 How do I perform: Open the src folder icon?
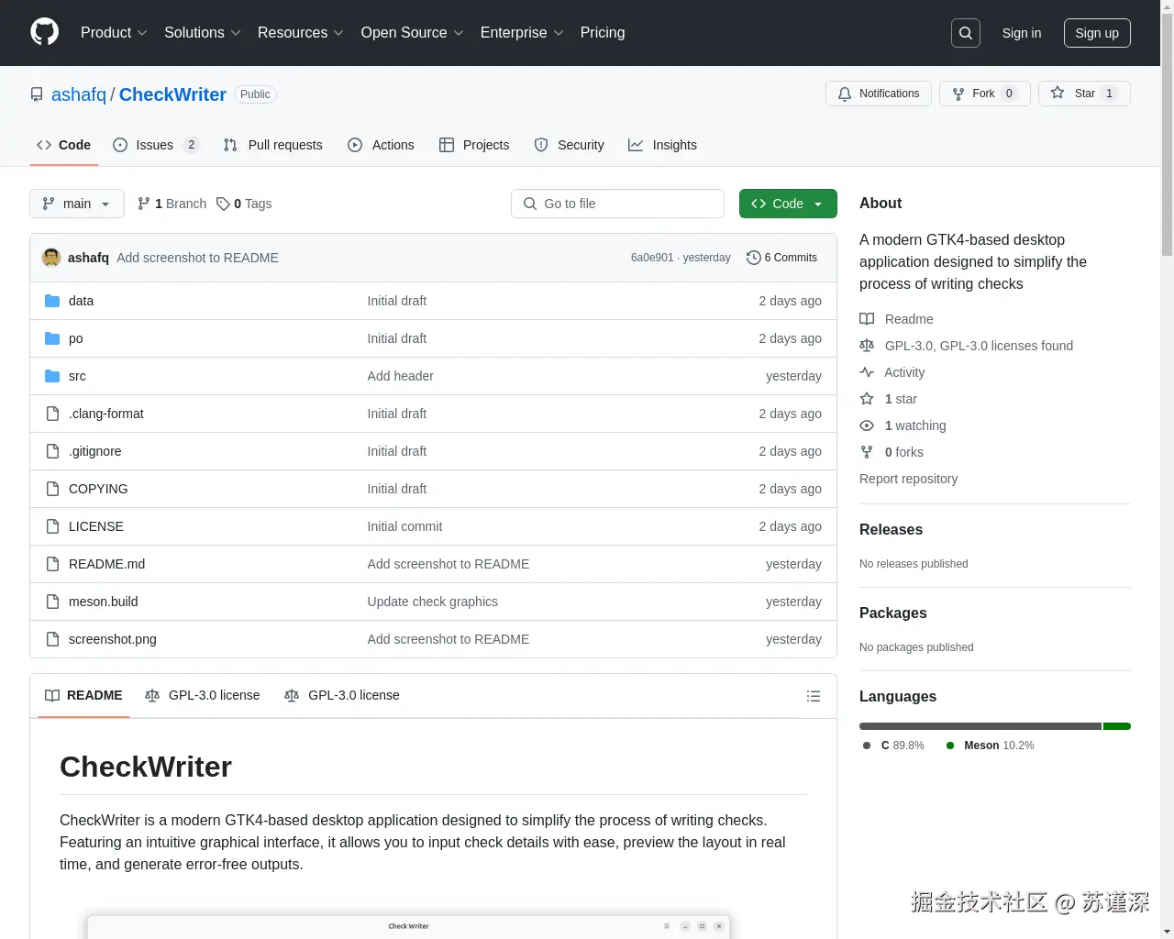point(52,376)
